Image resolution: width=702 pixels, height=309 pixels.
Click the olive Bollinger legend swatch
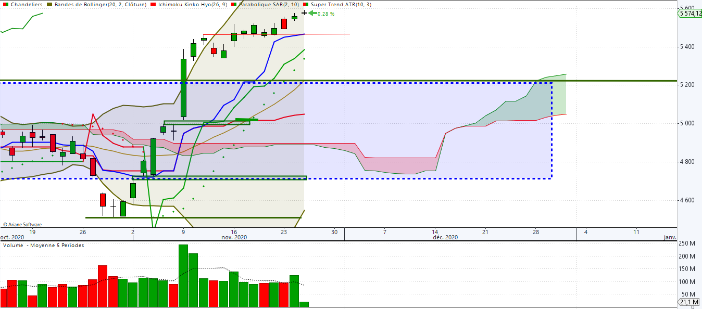tap(49, 4)
